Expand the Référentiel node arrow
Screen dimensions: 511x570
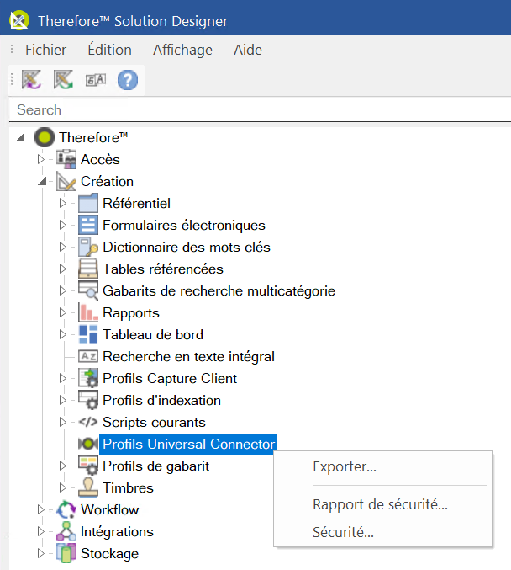click(62, 204)
